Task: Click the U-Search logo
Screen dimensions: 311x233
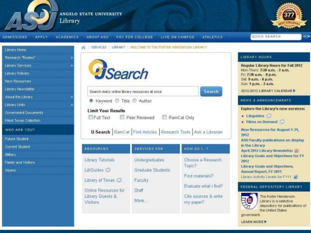Action: [118, 70]
